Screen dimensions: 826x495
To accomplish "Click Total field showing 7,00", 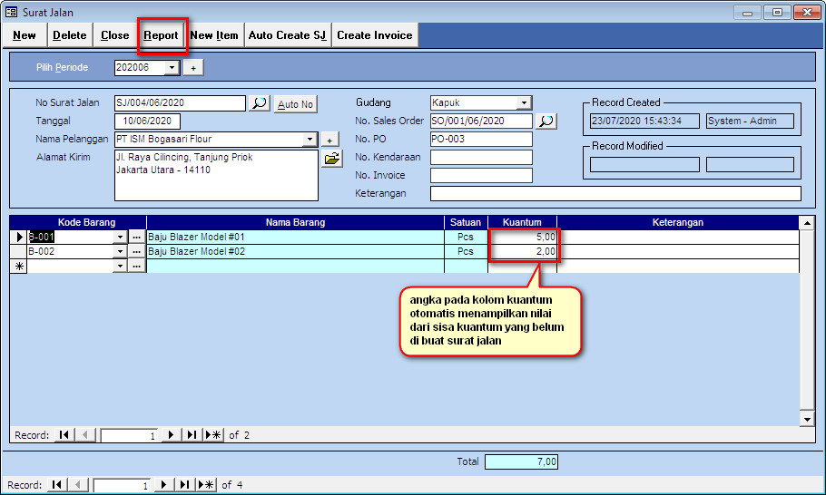I will pos(522,461).
